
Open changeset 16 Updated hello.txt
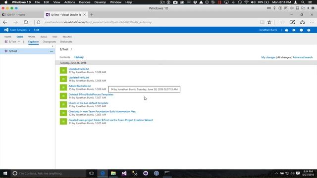[79, 78]
